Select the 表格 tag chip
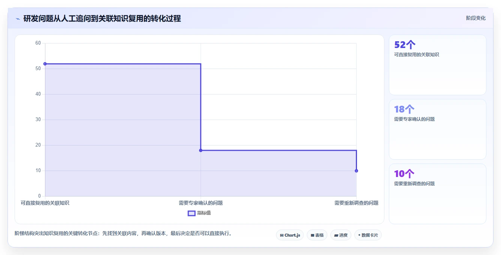501x255 pixels. tap(317, 235)
